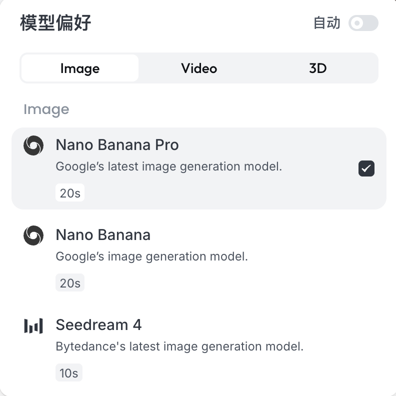396x396 pixels.
Task: Toggle the 自动 auto switch
Action: pos(363,23)
